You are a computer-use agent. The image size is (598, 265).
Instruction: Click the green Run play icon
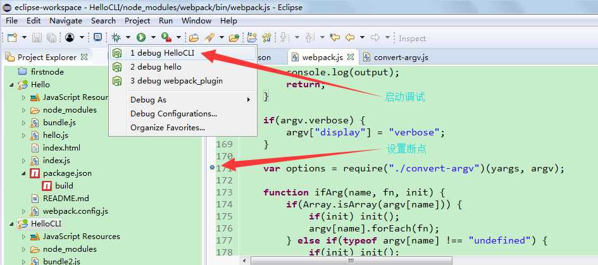[141, 37]
